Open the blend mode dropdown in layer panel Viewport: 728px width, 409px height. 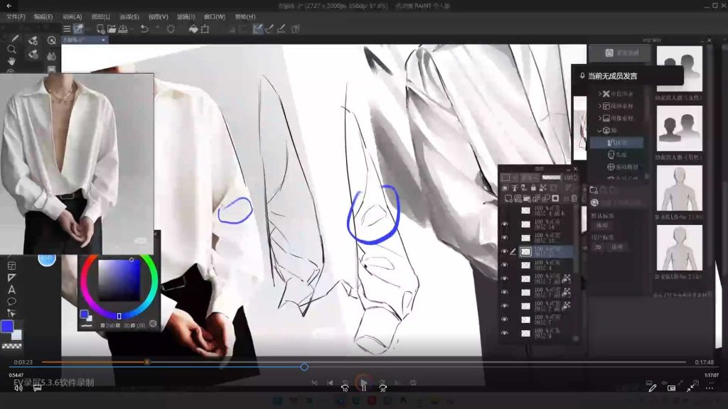[x=528, y=177]
